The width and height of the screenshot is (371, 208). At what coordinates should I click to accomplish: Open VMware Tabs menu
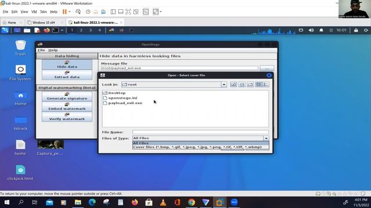pos(43,12)
